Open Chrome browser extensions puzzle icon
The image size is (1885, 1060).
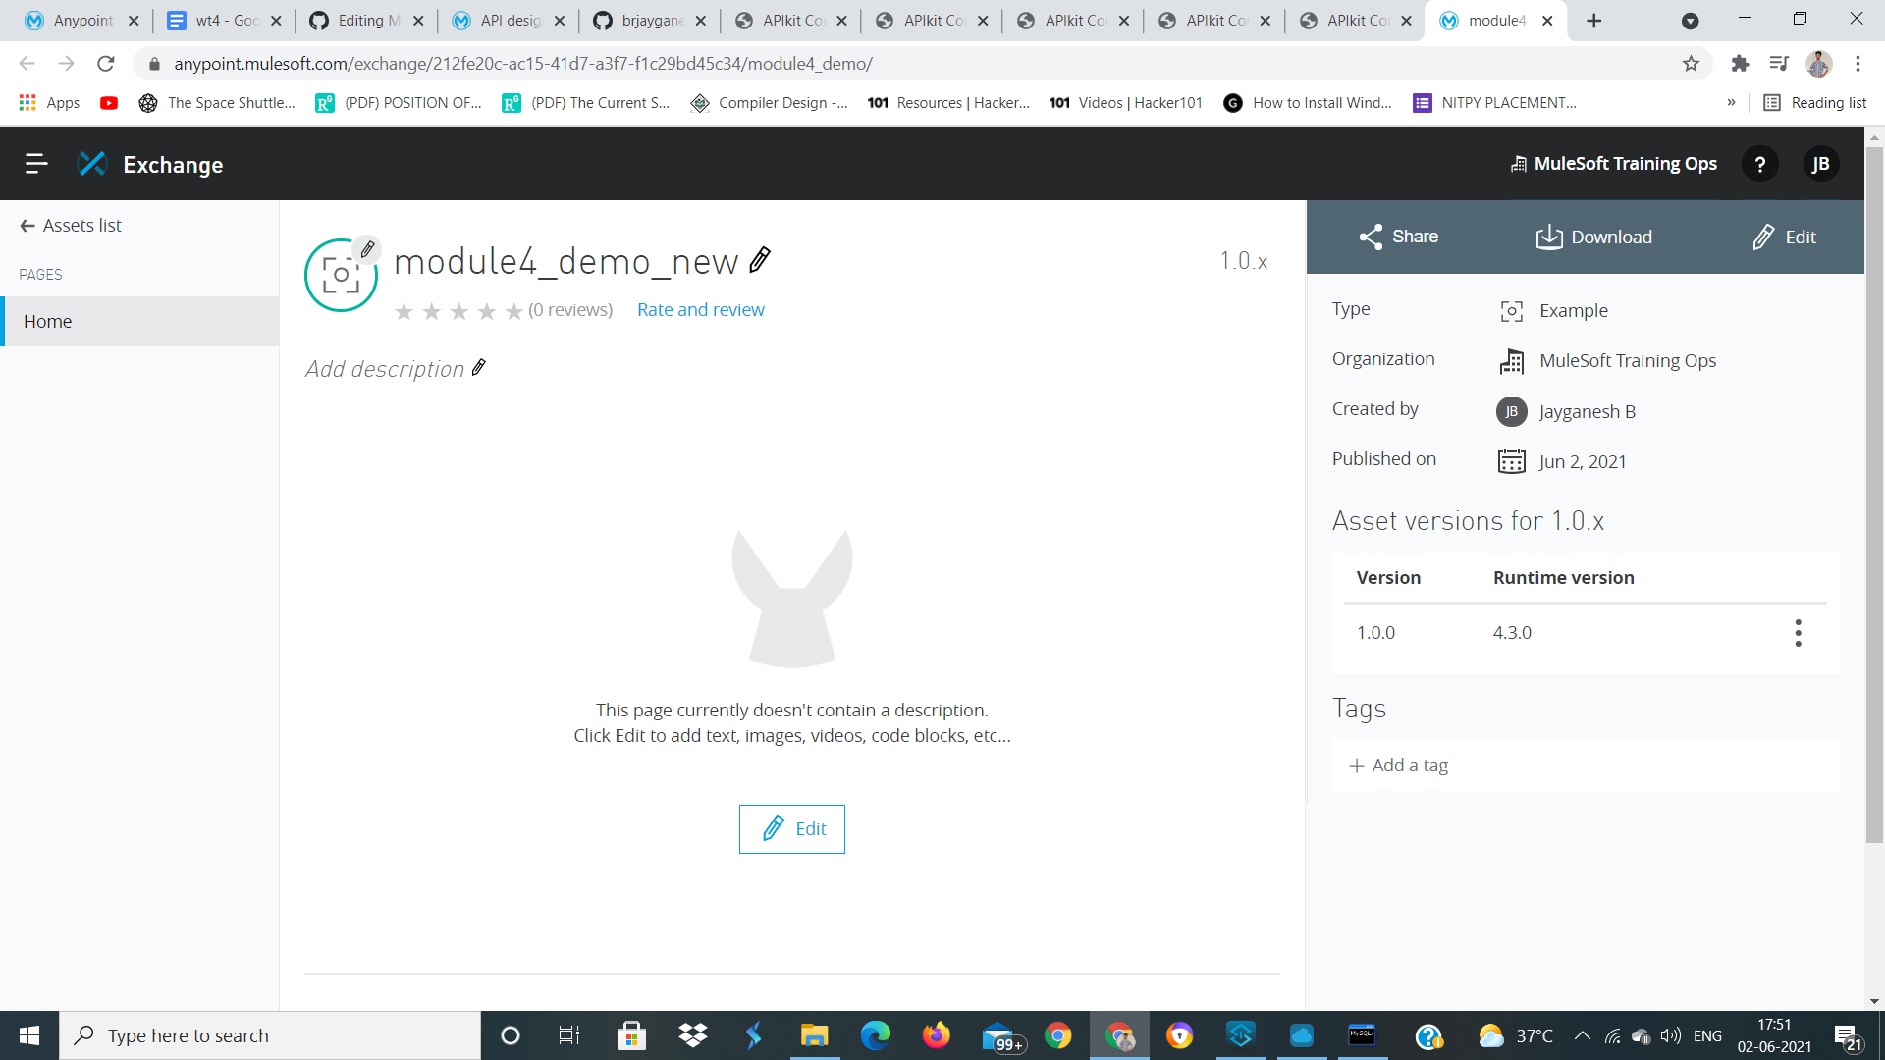coord(1741,63)
